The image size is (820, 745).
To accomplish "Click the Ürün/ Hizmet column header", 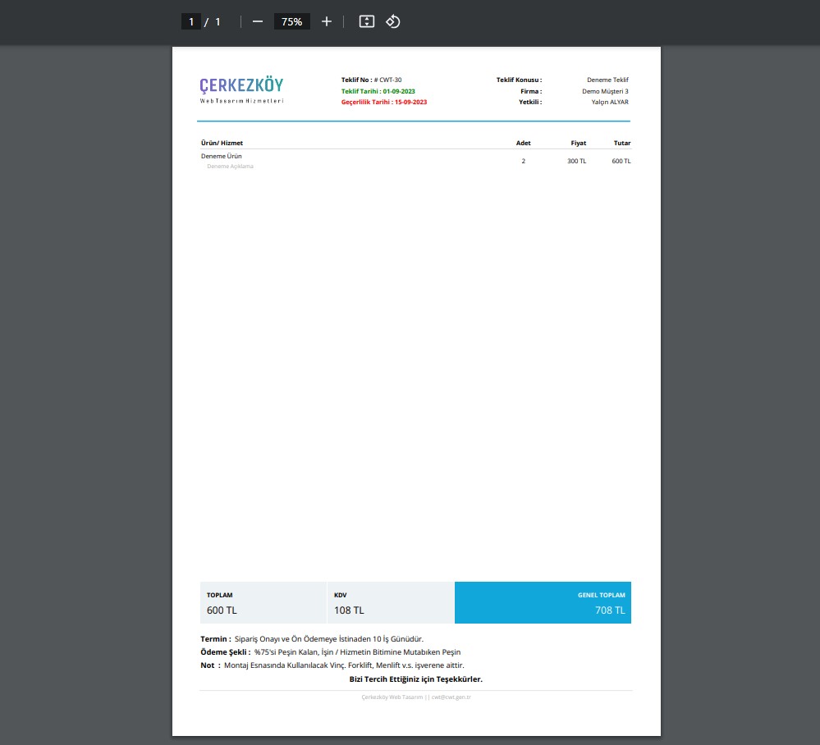I will tap(222, 143).
